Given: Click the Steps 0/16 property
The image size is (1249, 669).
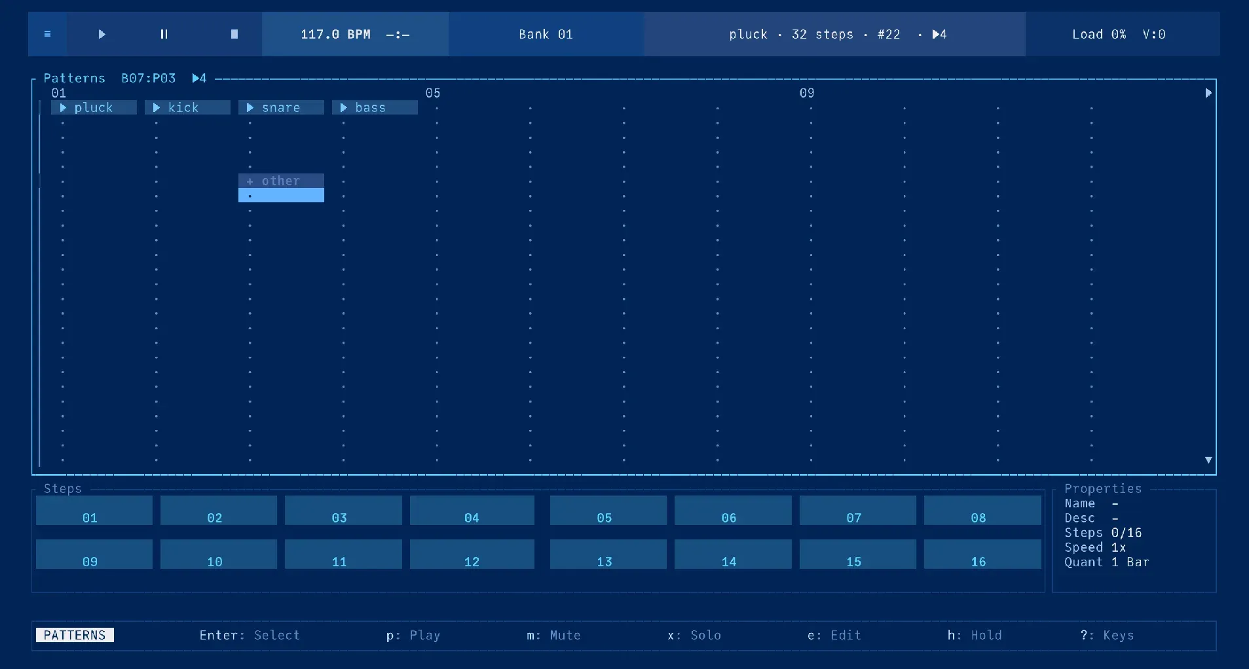Looking at the screenshot, I should (x=1103, y=533).
